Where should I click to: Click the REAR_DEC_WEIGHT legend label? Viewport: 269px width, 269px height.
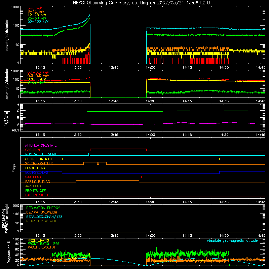(41, 221)
